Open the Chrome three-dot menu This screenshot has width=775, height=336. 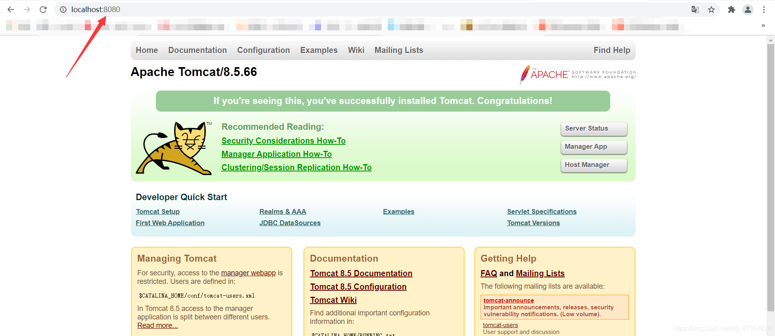click(764, 9)
